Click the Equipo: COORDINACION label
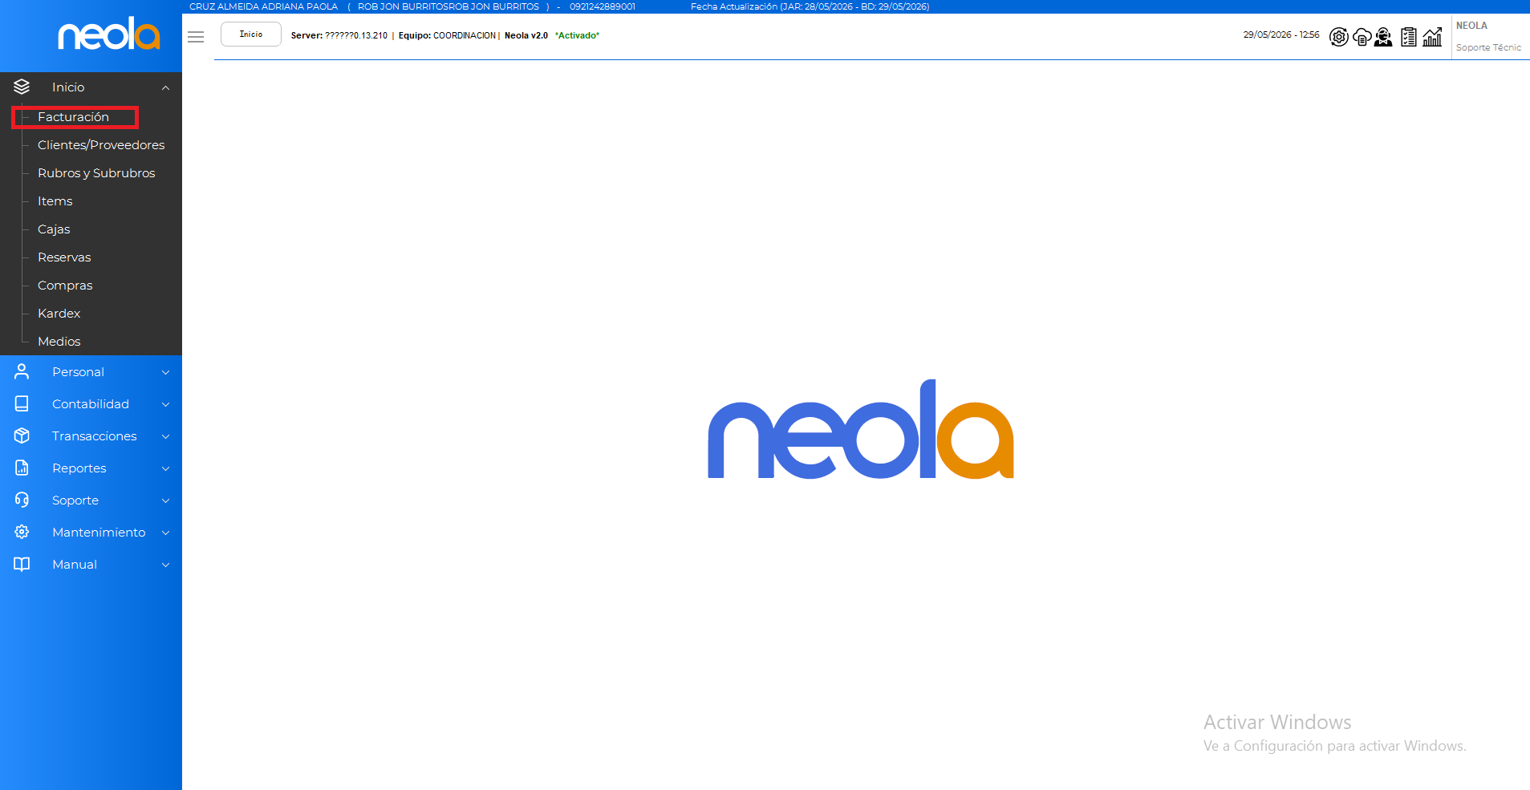The height and width of the screenshot is (790, 1530). click(447, 35)
